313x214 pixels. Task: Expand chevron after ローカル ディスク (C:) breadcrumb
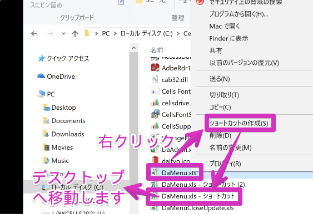click(178, 34)
